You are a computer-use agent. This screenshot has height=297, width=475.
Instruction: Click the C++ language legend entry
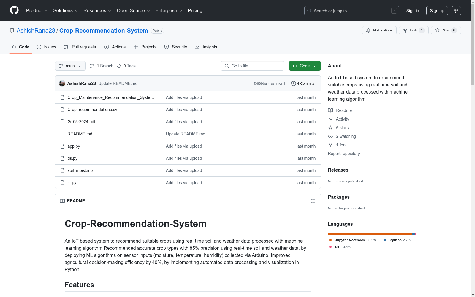tap(340, 247)
